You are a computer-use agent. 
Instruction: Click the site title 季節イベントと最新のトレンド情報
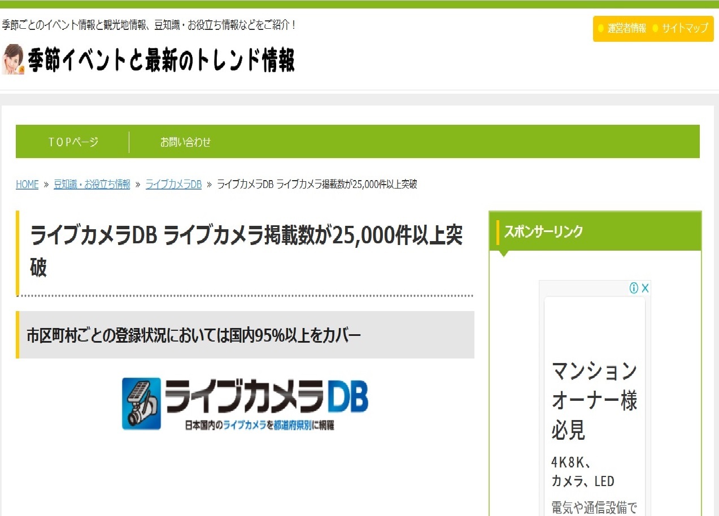pos(162,60)
